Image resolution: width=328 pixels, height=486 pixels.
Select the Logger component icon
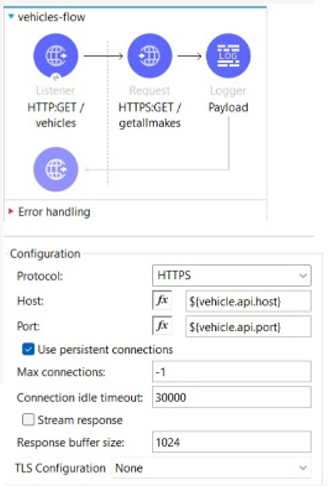click(x=228, y=56)
